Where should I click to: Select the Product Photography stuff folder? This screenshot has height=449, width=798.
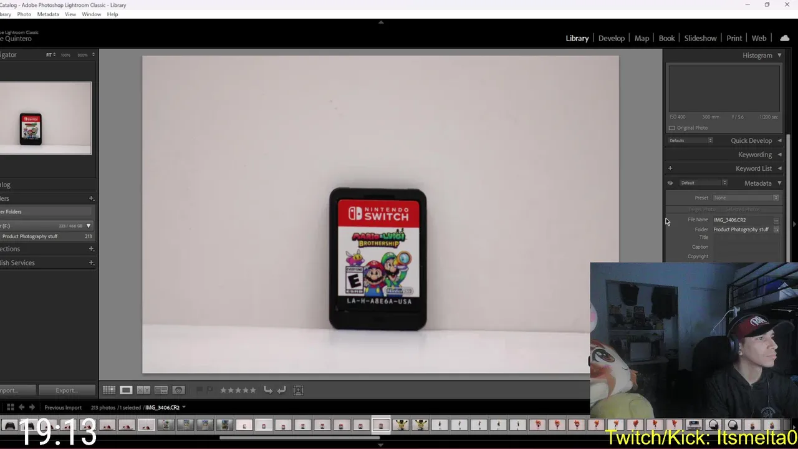[x=46, y=236]
